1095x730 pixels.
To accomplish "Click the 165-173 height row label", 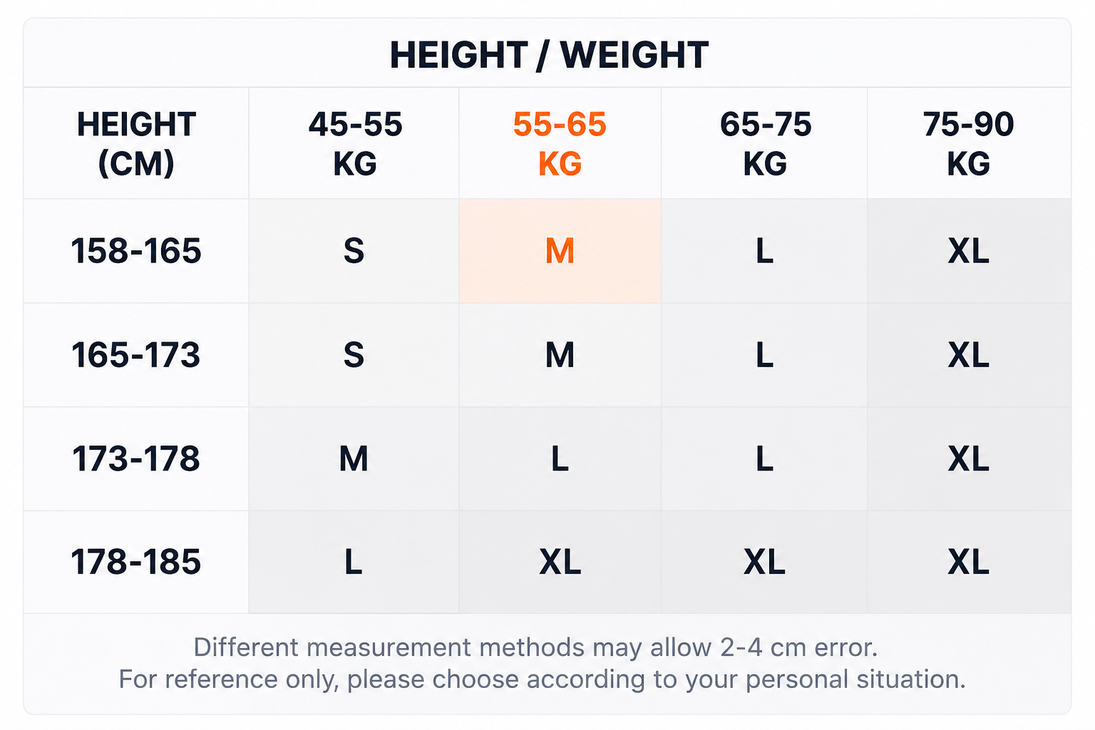I will [136, 355].
